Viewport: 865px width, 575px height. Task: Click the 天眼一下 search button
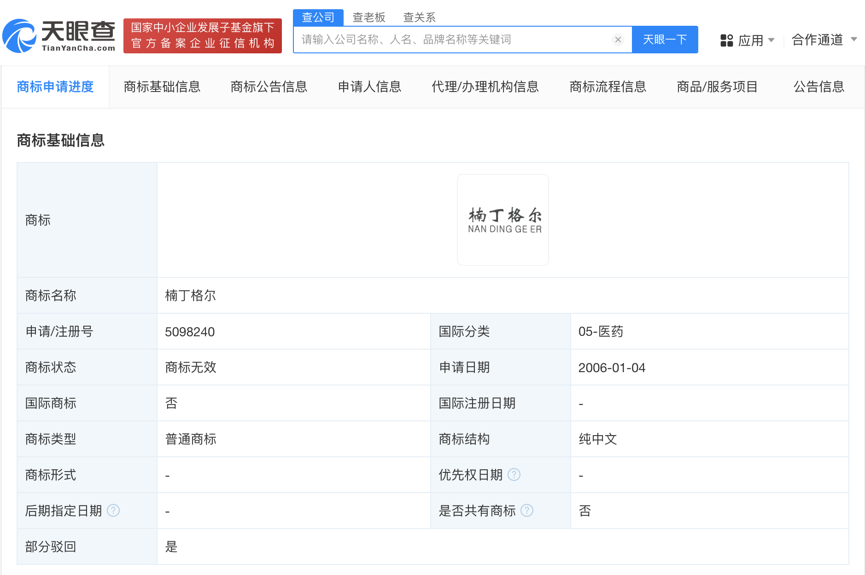point(665,40)
